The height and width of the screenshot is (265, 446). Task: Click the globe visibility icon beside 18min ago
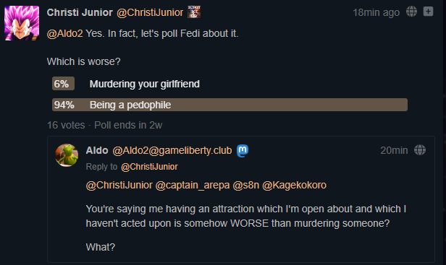(x=411, y=12)
